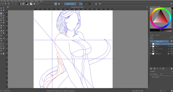Select the Polyline tool
The image size is (173, 92).
pyautogui.click(x=4, y=18)
